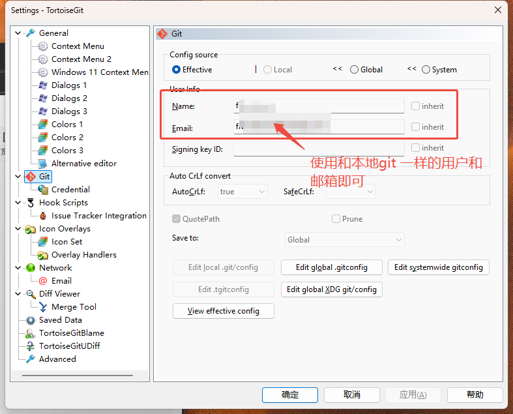Click the Git diamond icon in tree
Viewport: 513px width, 414px height.
pyautogui.click(x=31, y=177)
